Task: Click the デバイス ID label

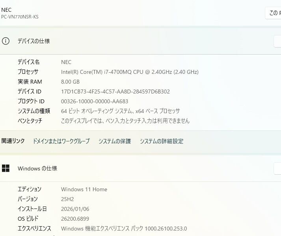Action: [30, 91]
